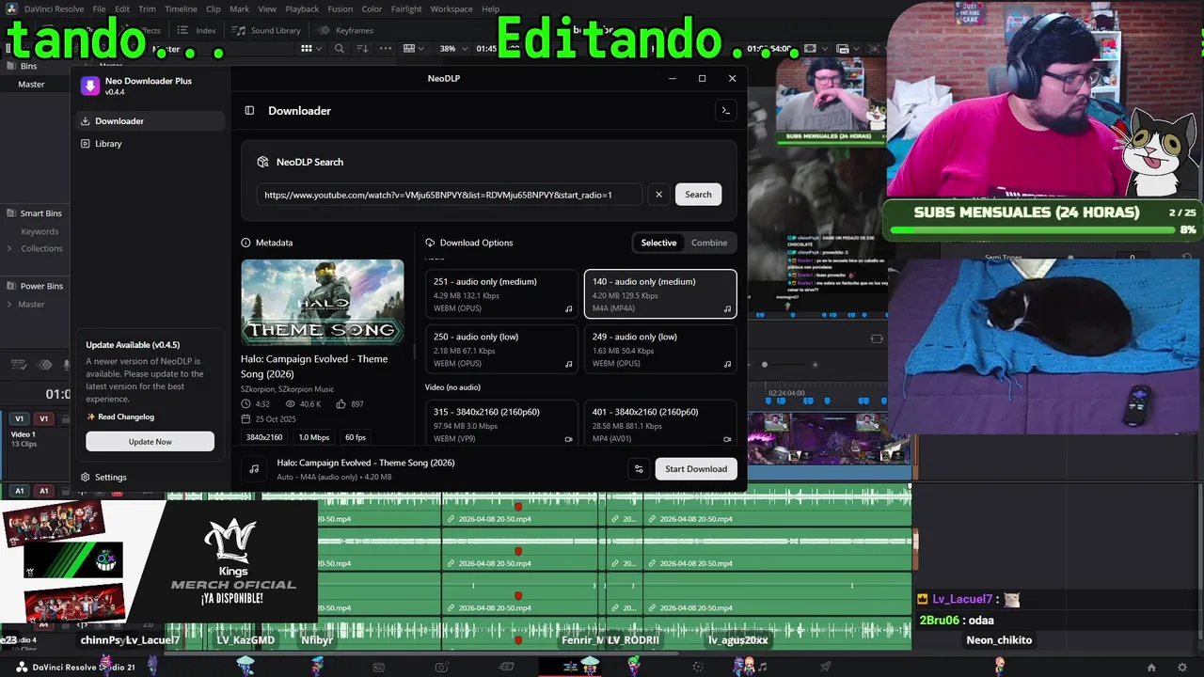Clear the URL field with X
The image size is (1204, 677).
tap(658, 195)
